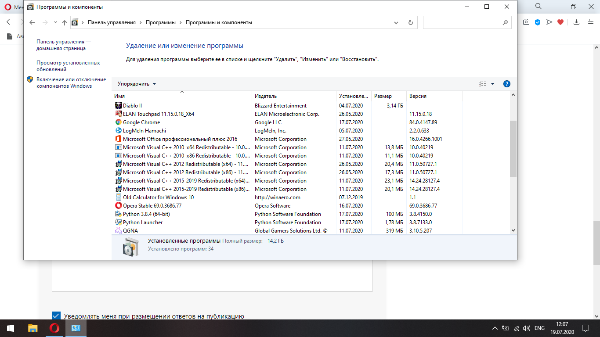Click the http://winaero.com publisher cell
600x337 pixels.
click(x=278, y=197)
